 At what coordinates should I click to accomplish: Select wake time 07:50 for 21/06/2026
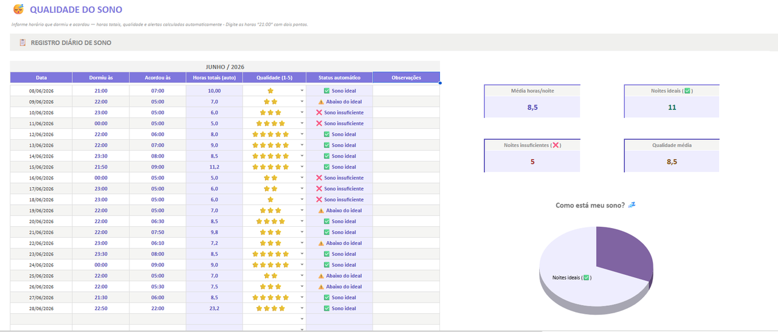point(157,232)
